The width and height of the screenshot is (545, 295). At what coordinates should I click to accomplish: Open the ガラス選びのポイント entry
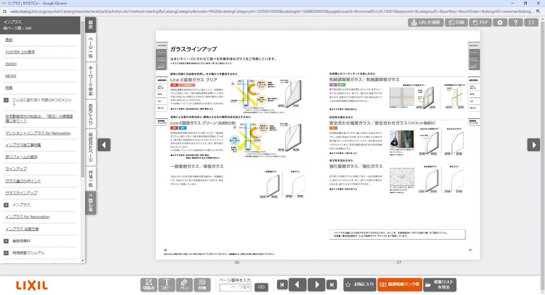pyautogui.click(x=23, y=181)
